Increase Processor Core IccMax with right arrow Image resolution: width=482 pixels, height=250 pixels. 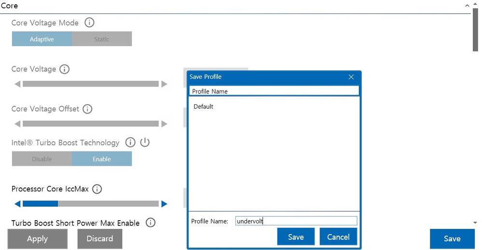click(164, 204)
